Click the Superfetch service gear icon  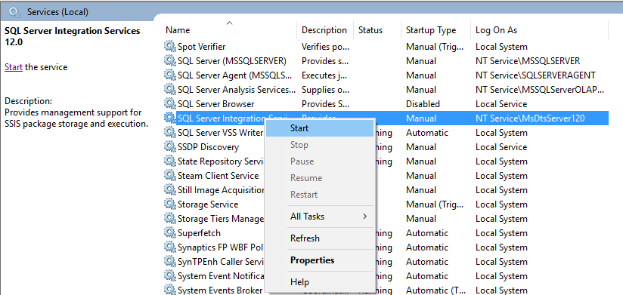(x=169, y=232)
